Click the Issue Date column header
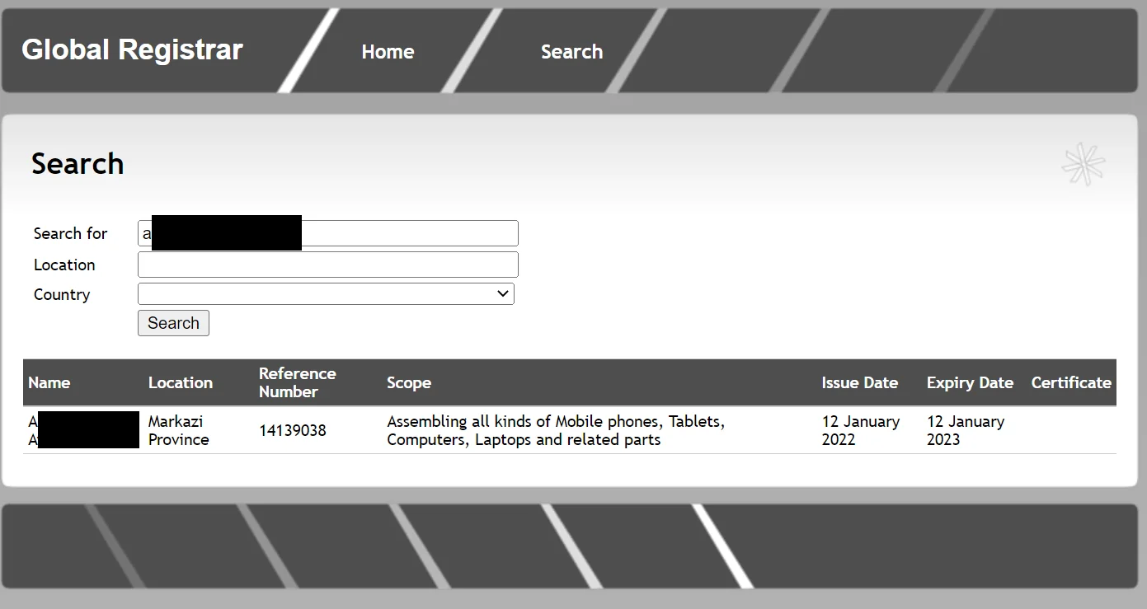 tap(859, 382)
